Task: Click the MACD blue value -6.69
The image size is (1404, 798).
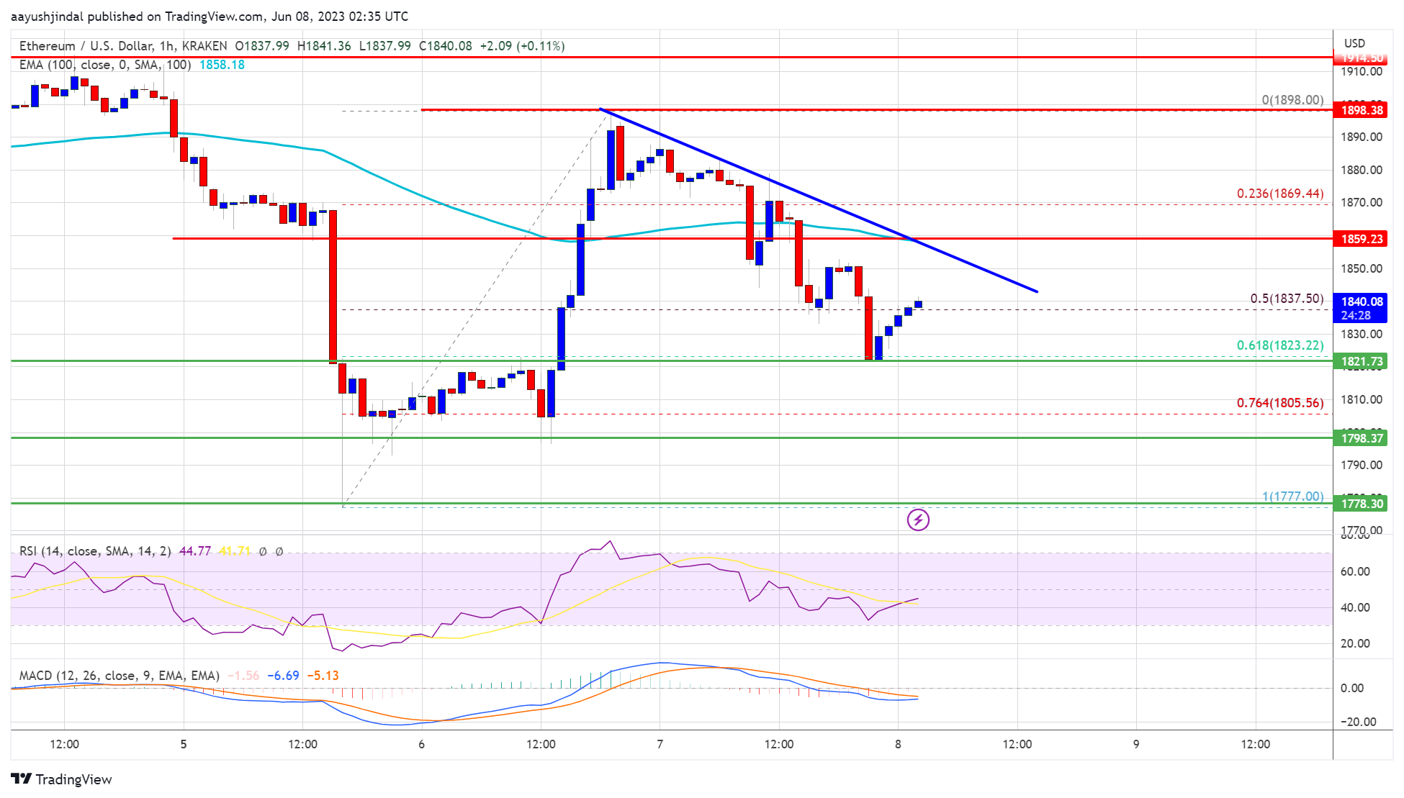Action: (x=283, y=676)
